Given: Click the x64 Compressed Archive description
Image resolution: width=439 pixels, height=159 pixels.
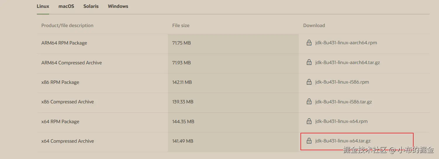Looking at the screenshot, I should coord(68,141).
